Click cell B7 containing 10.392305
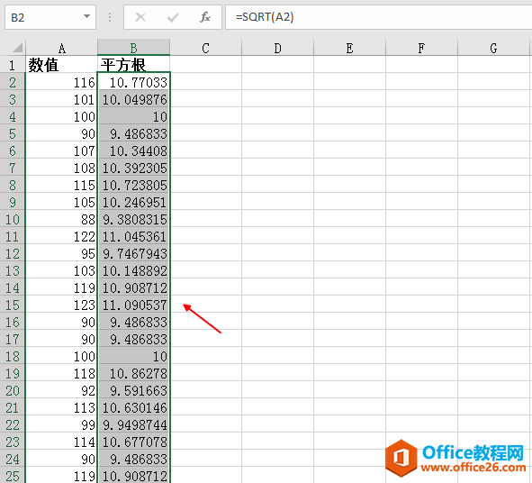This screenshot has width=532, height=483. [x=134, y=168]
